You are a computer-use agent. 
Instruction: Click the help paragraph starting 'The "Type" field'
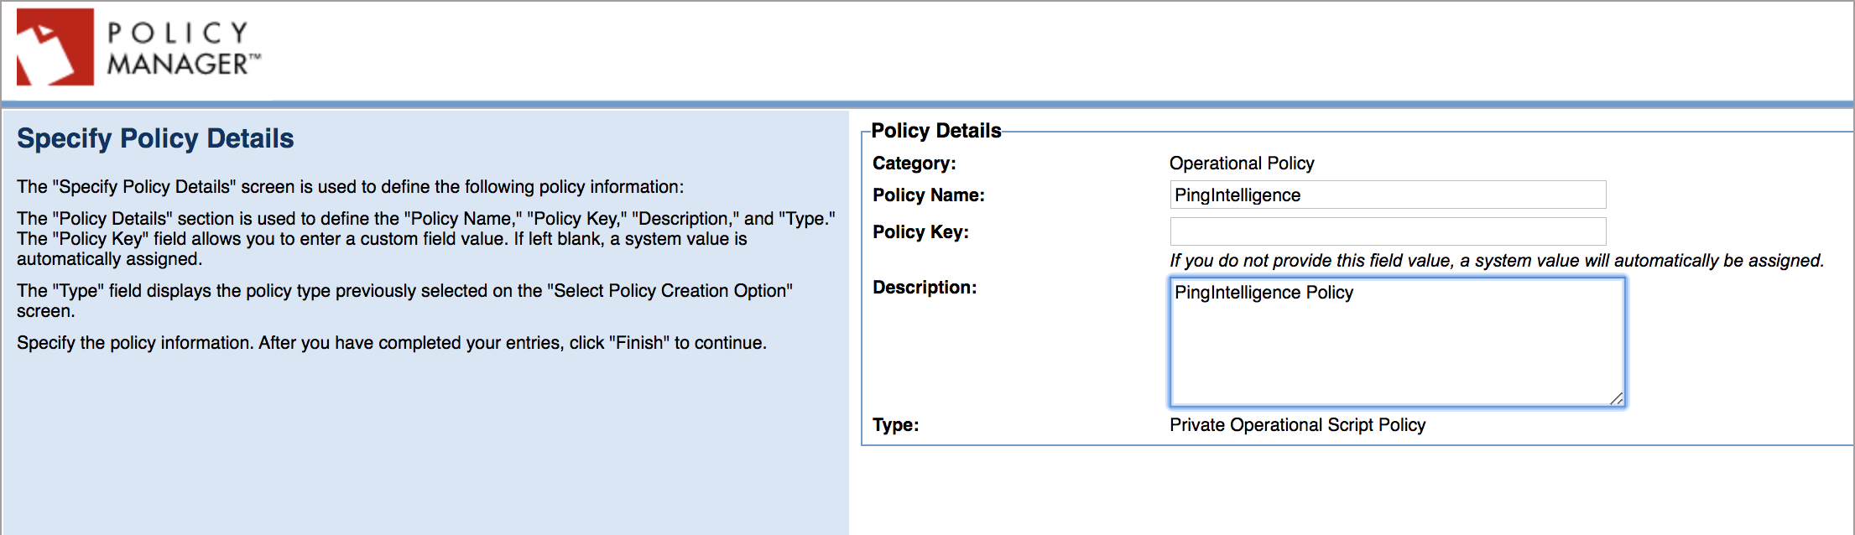[404, 300]
